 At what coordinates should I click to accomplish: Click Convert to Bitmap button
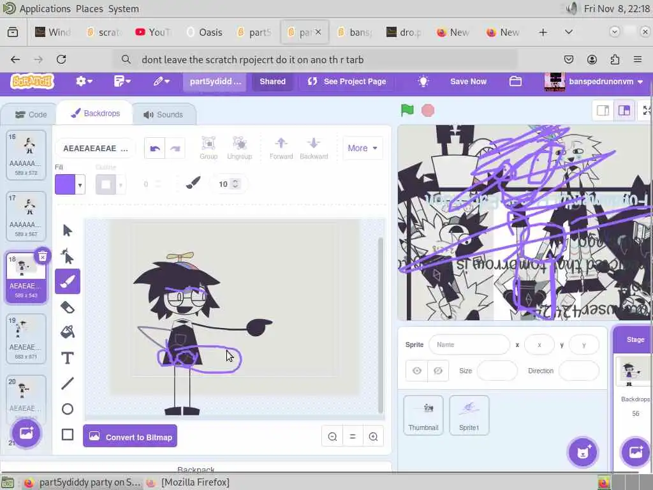pos(130,436)
